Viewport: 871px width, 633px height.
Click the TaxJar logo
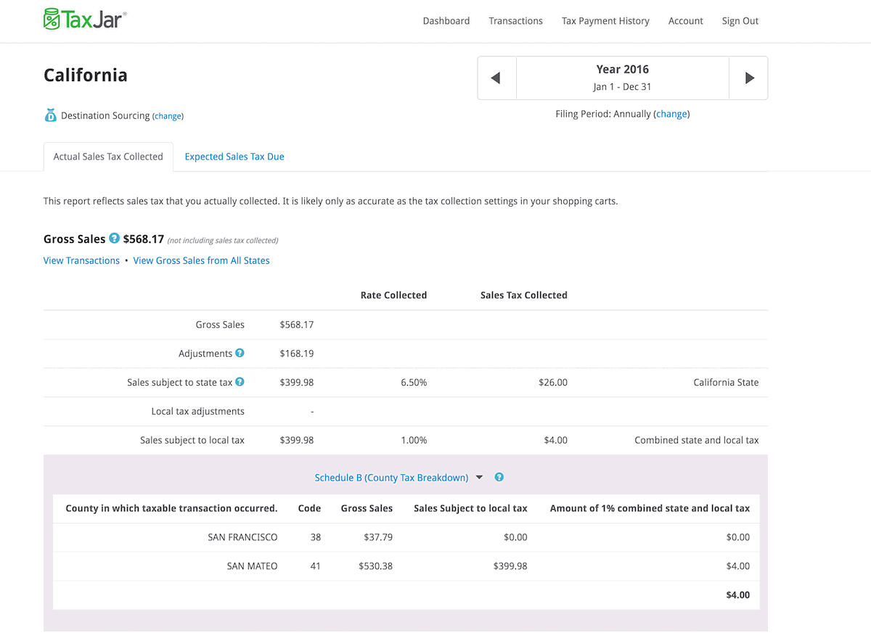[85, 20]
